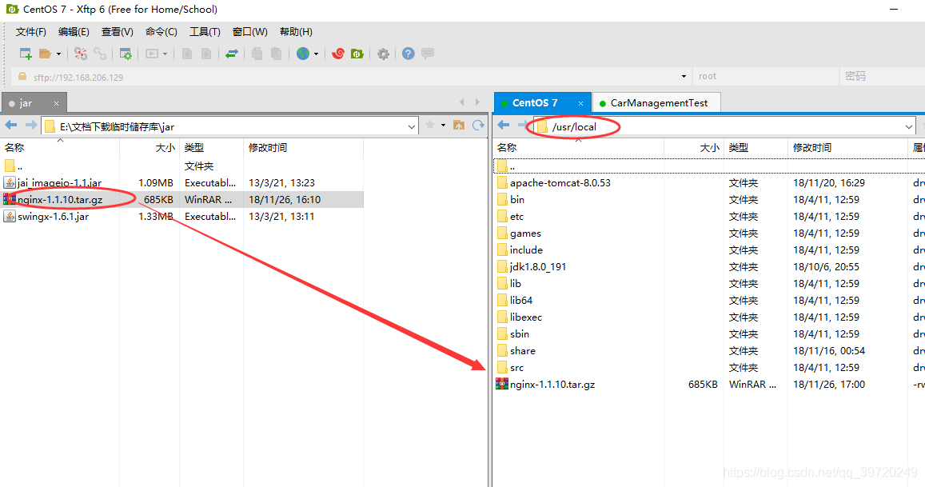Click the Disconnect icon in toolbar
This screenshot has height=487, width=925.
pyautogui.click(x=81, y=54)
